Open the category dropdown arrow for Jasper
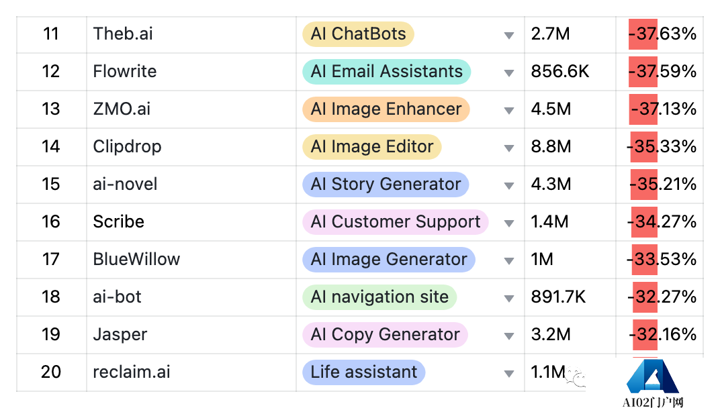 [x=509, y=336]
